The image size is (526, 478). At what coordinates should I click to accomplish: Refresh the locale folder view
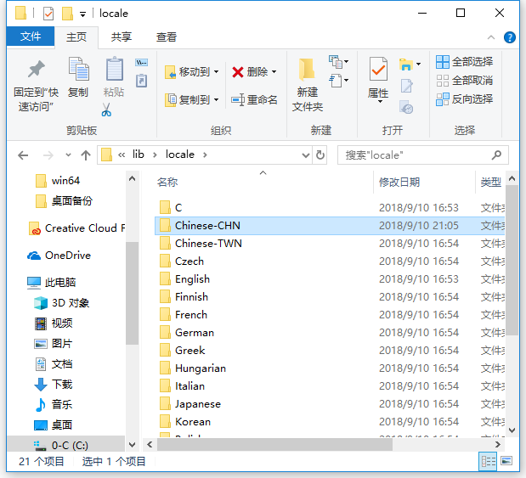320,155
